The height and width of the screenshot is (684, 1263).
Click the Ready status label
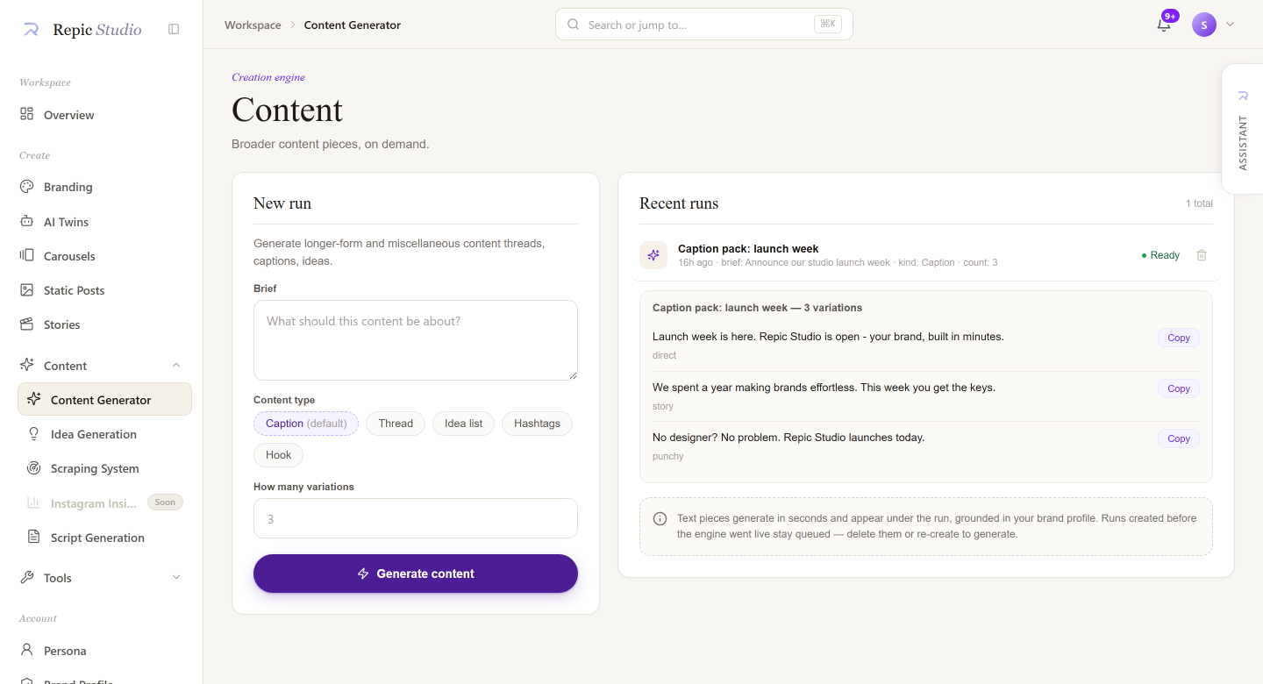pos(1160,255)
